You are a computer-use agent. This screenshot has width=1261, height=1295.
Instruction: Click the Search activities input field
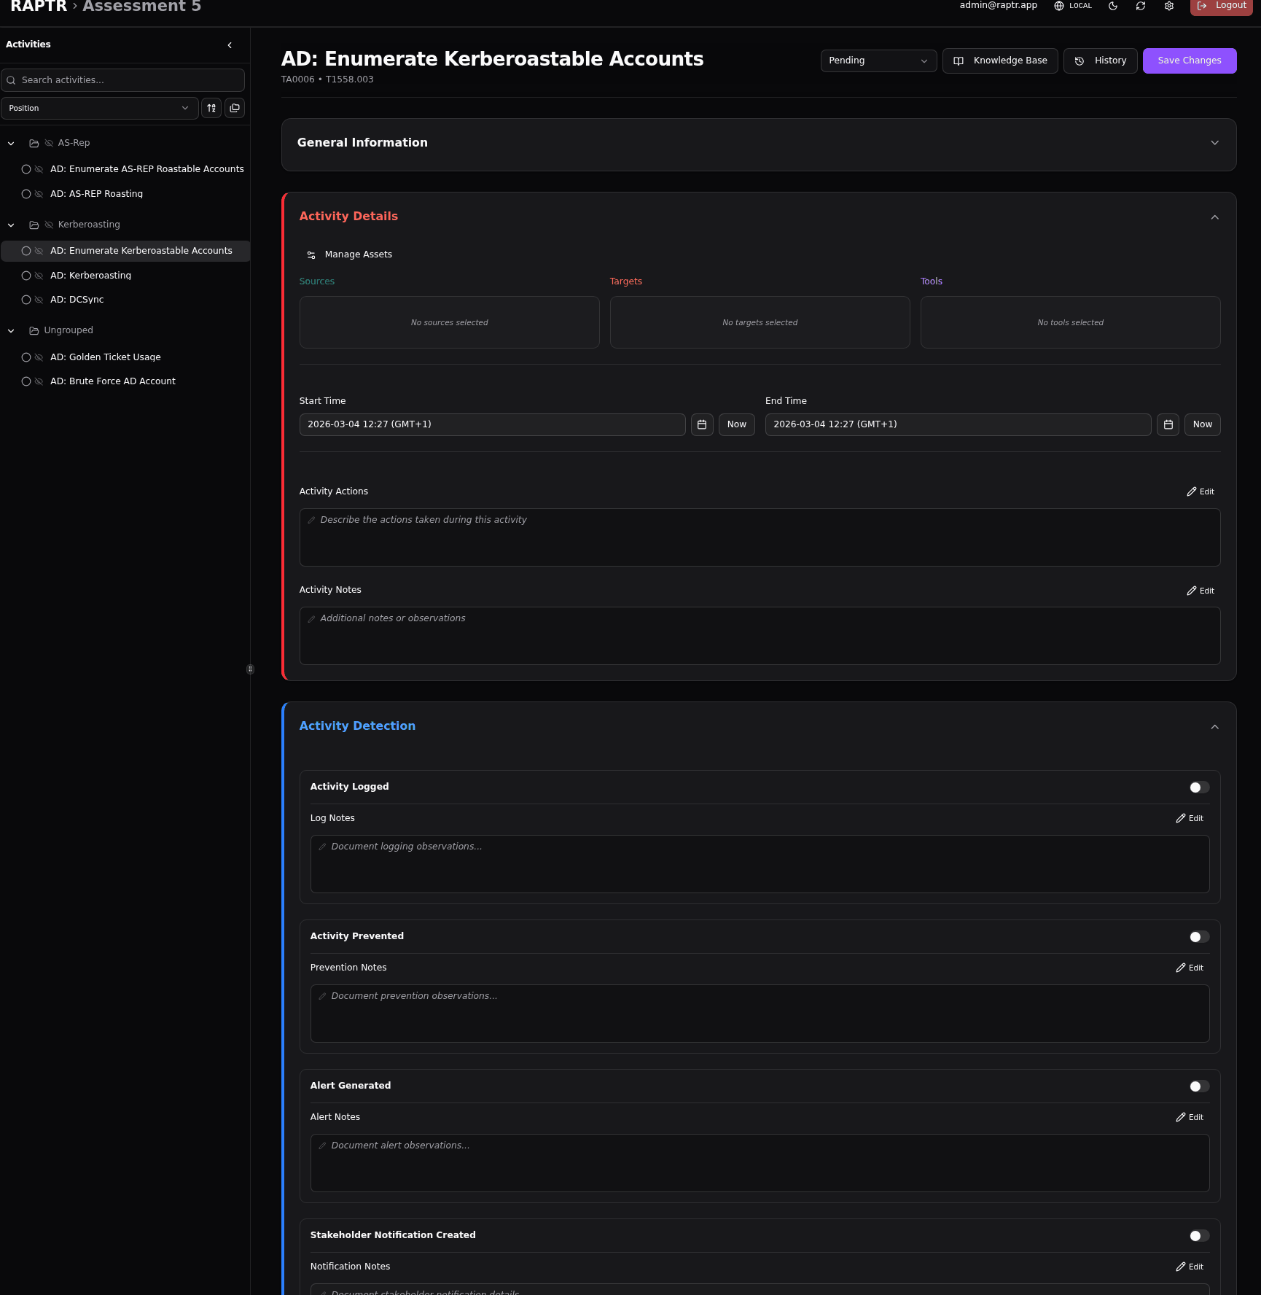[x=124, y=80]
